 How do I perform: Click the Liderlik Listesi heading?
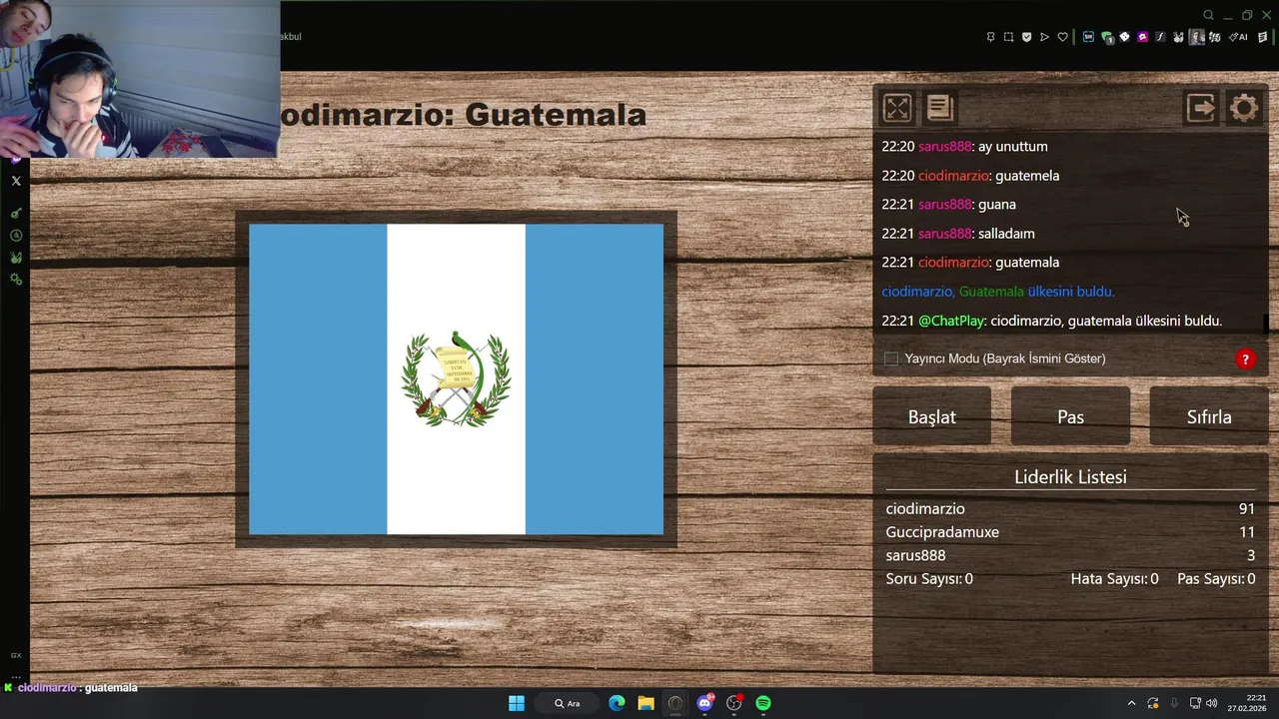[x=1070, y=476]
